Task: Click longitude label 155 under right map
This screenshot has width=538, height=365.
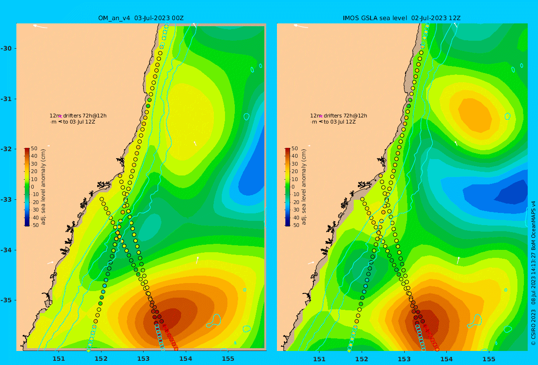Action: [x=489, y=359]
